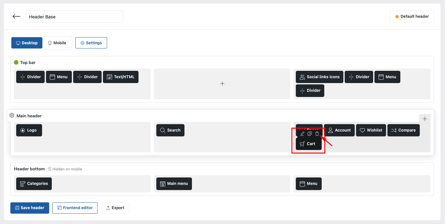This screenshot has height=224, width=445.
Task: Switch to the Mobile tab
Action: tap(57, 43)
